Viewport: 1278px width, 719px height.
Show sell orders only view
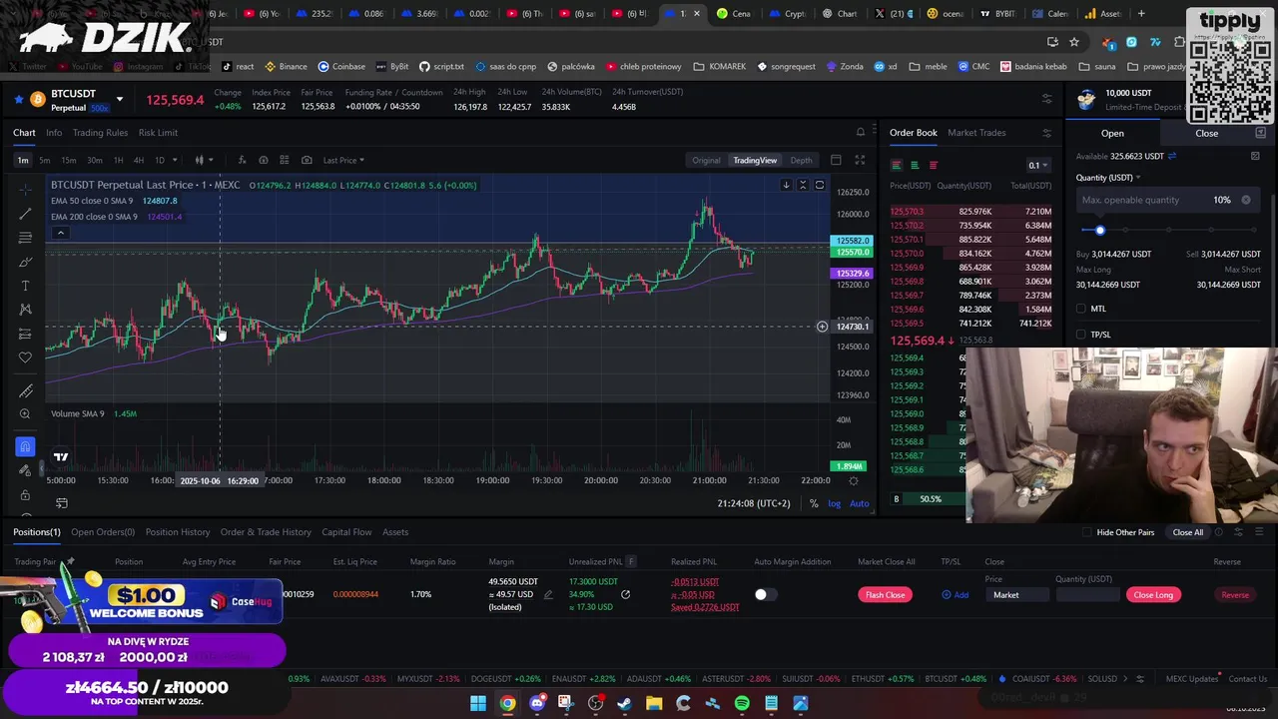[934, 165]
